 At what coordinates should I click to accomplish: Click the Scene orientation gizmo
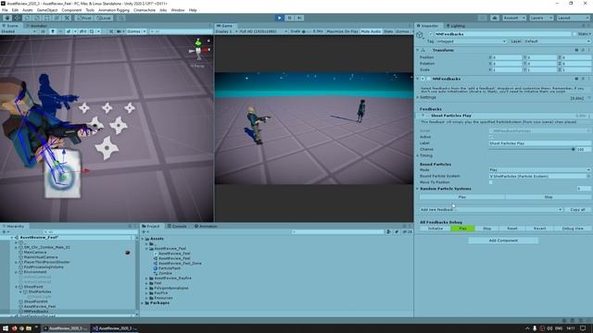[198, 50]
